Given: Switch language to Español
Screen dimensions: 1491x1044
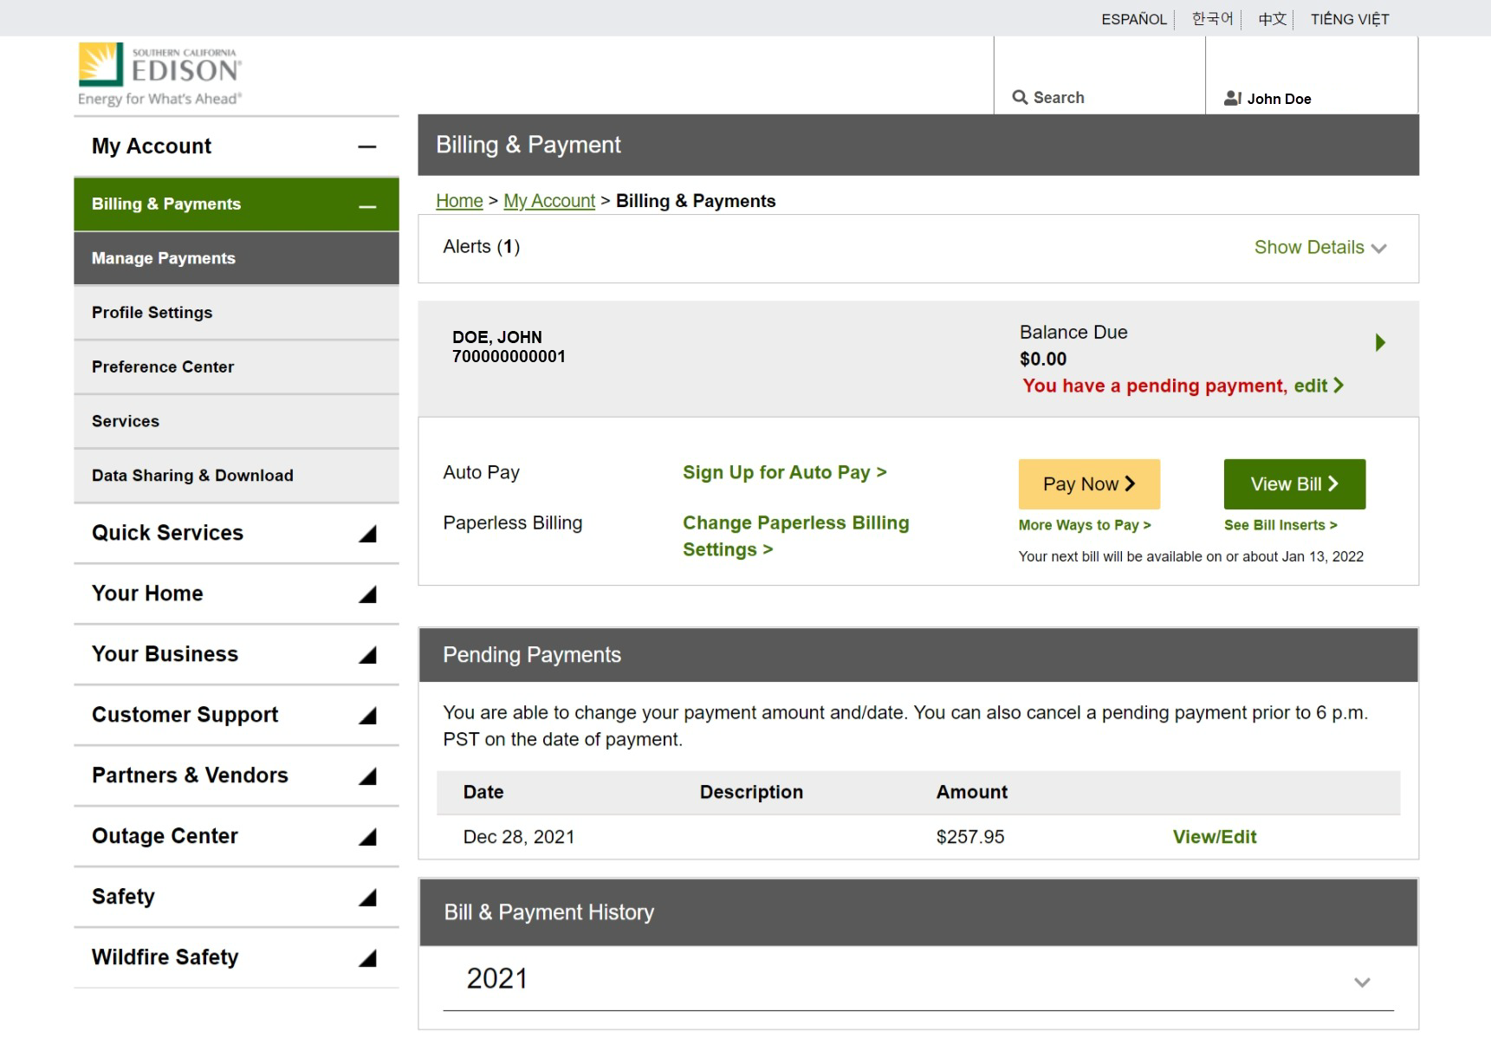Looking at the screenshot, I should pyautogui.click(x=1133, y=19).
